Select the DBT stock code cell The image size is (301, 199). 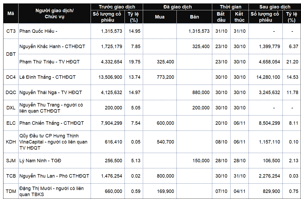click(x=11, y=54)
